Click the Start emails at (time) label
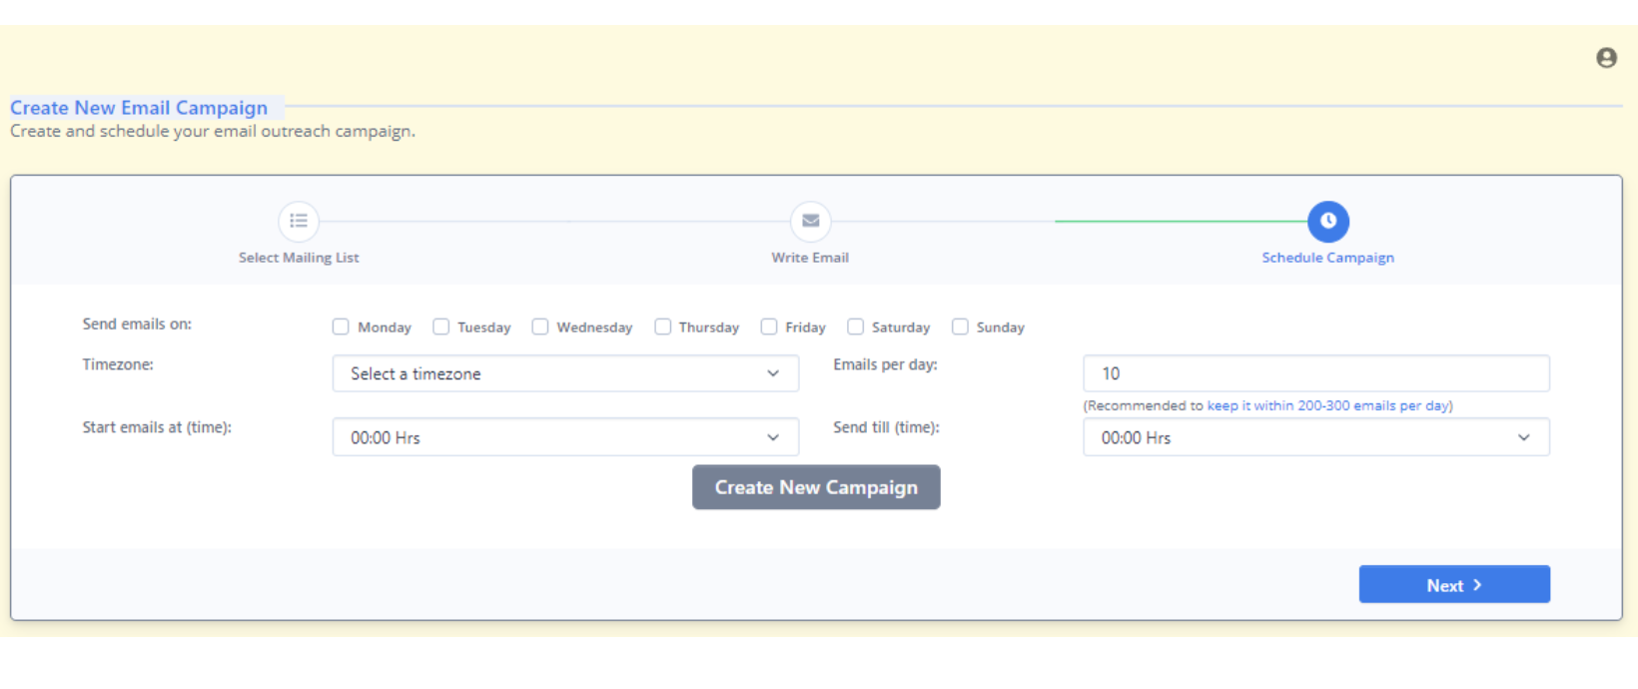1638x689 pixels. point(157,427)
